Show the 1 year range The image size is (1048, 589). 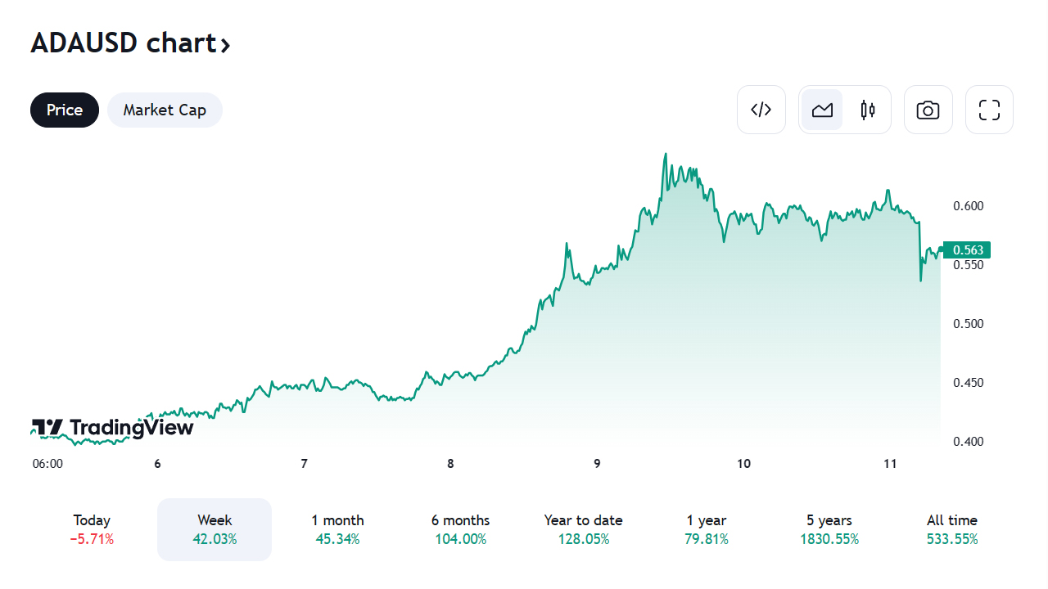click(x=707, y=529)
